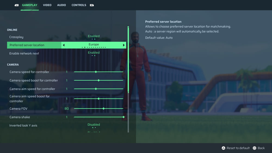Click the settings list vertical scrollbar
272x153 pixels.
[128, 60]
